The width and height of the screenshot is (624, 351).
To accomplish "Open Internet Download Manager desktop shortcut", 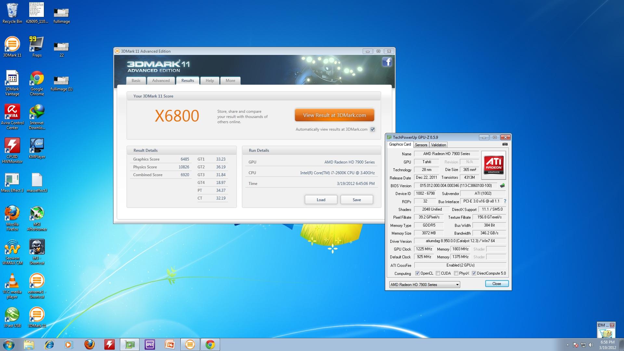I will pos(37,117).
